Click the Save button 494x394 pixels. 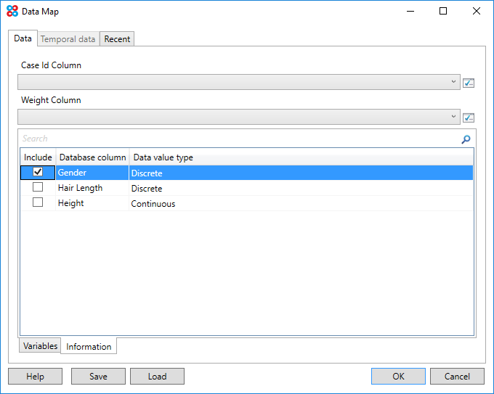point(98,377)
